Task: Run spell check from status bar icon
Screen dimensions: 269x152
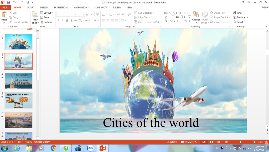Action: point(20,142)
